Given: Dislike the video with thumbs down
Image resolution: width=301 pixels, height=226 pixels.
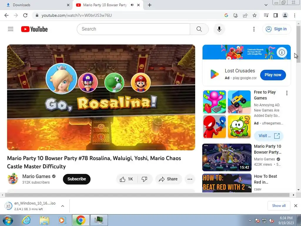Looking at the screenshot, I should 145,179.
